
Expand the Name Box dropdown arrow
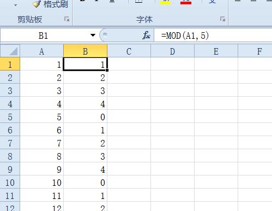tap(93, 35)
